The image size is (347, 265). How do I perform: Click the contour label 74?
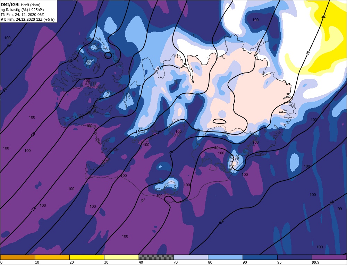coord(137,131)
